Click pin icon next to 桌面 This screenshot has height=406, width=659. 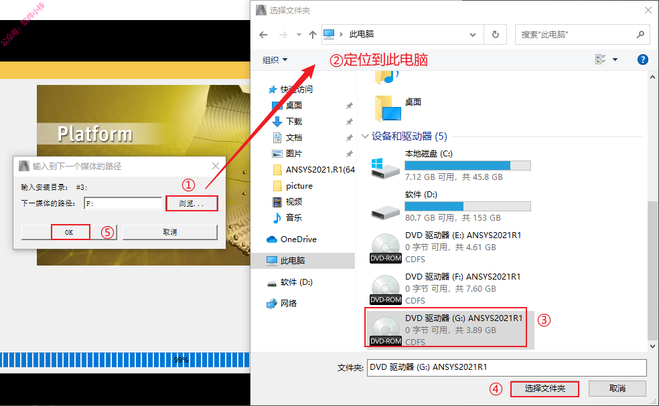[349, 106]
